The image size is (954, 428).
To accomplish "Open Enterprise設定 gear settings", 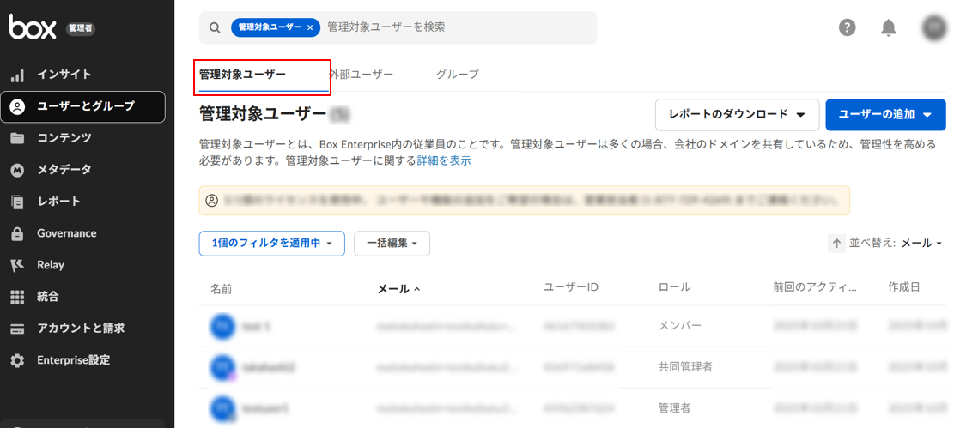I will coord(73,360).
